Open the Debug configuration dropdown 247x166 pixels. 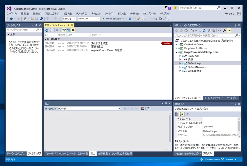pyautogui.click(x=74, y=19)
